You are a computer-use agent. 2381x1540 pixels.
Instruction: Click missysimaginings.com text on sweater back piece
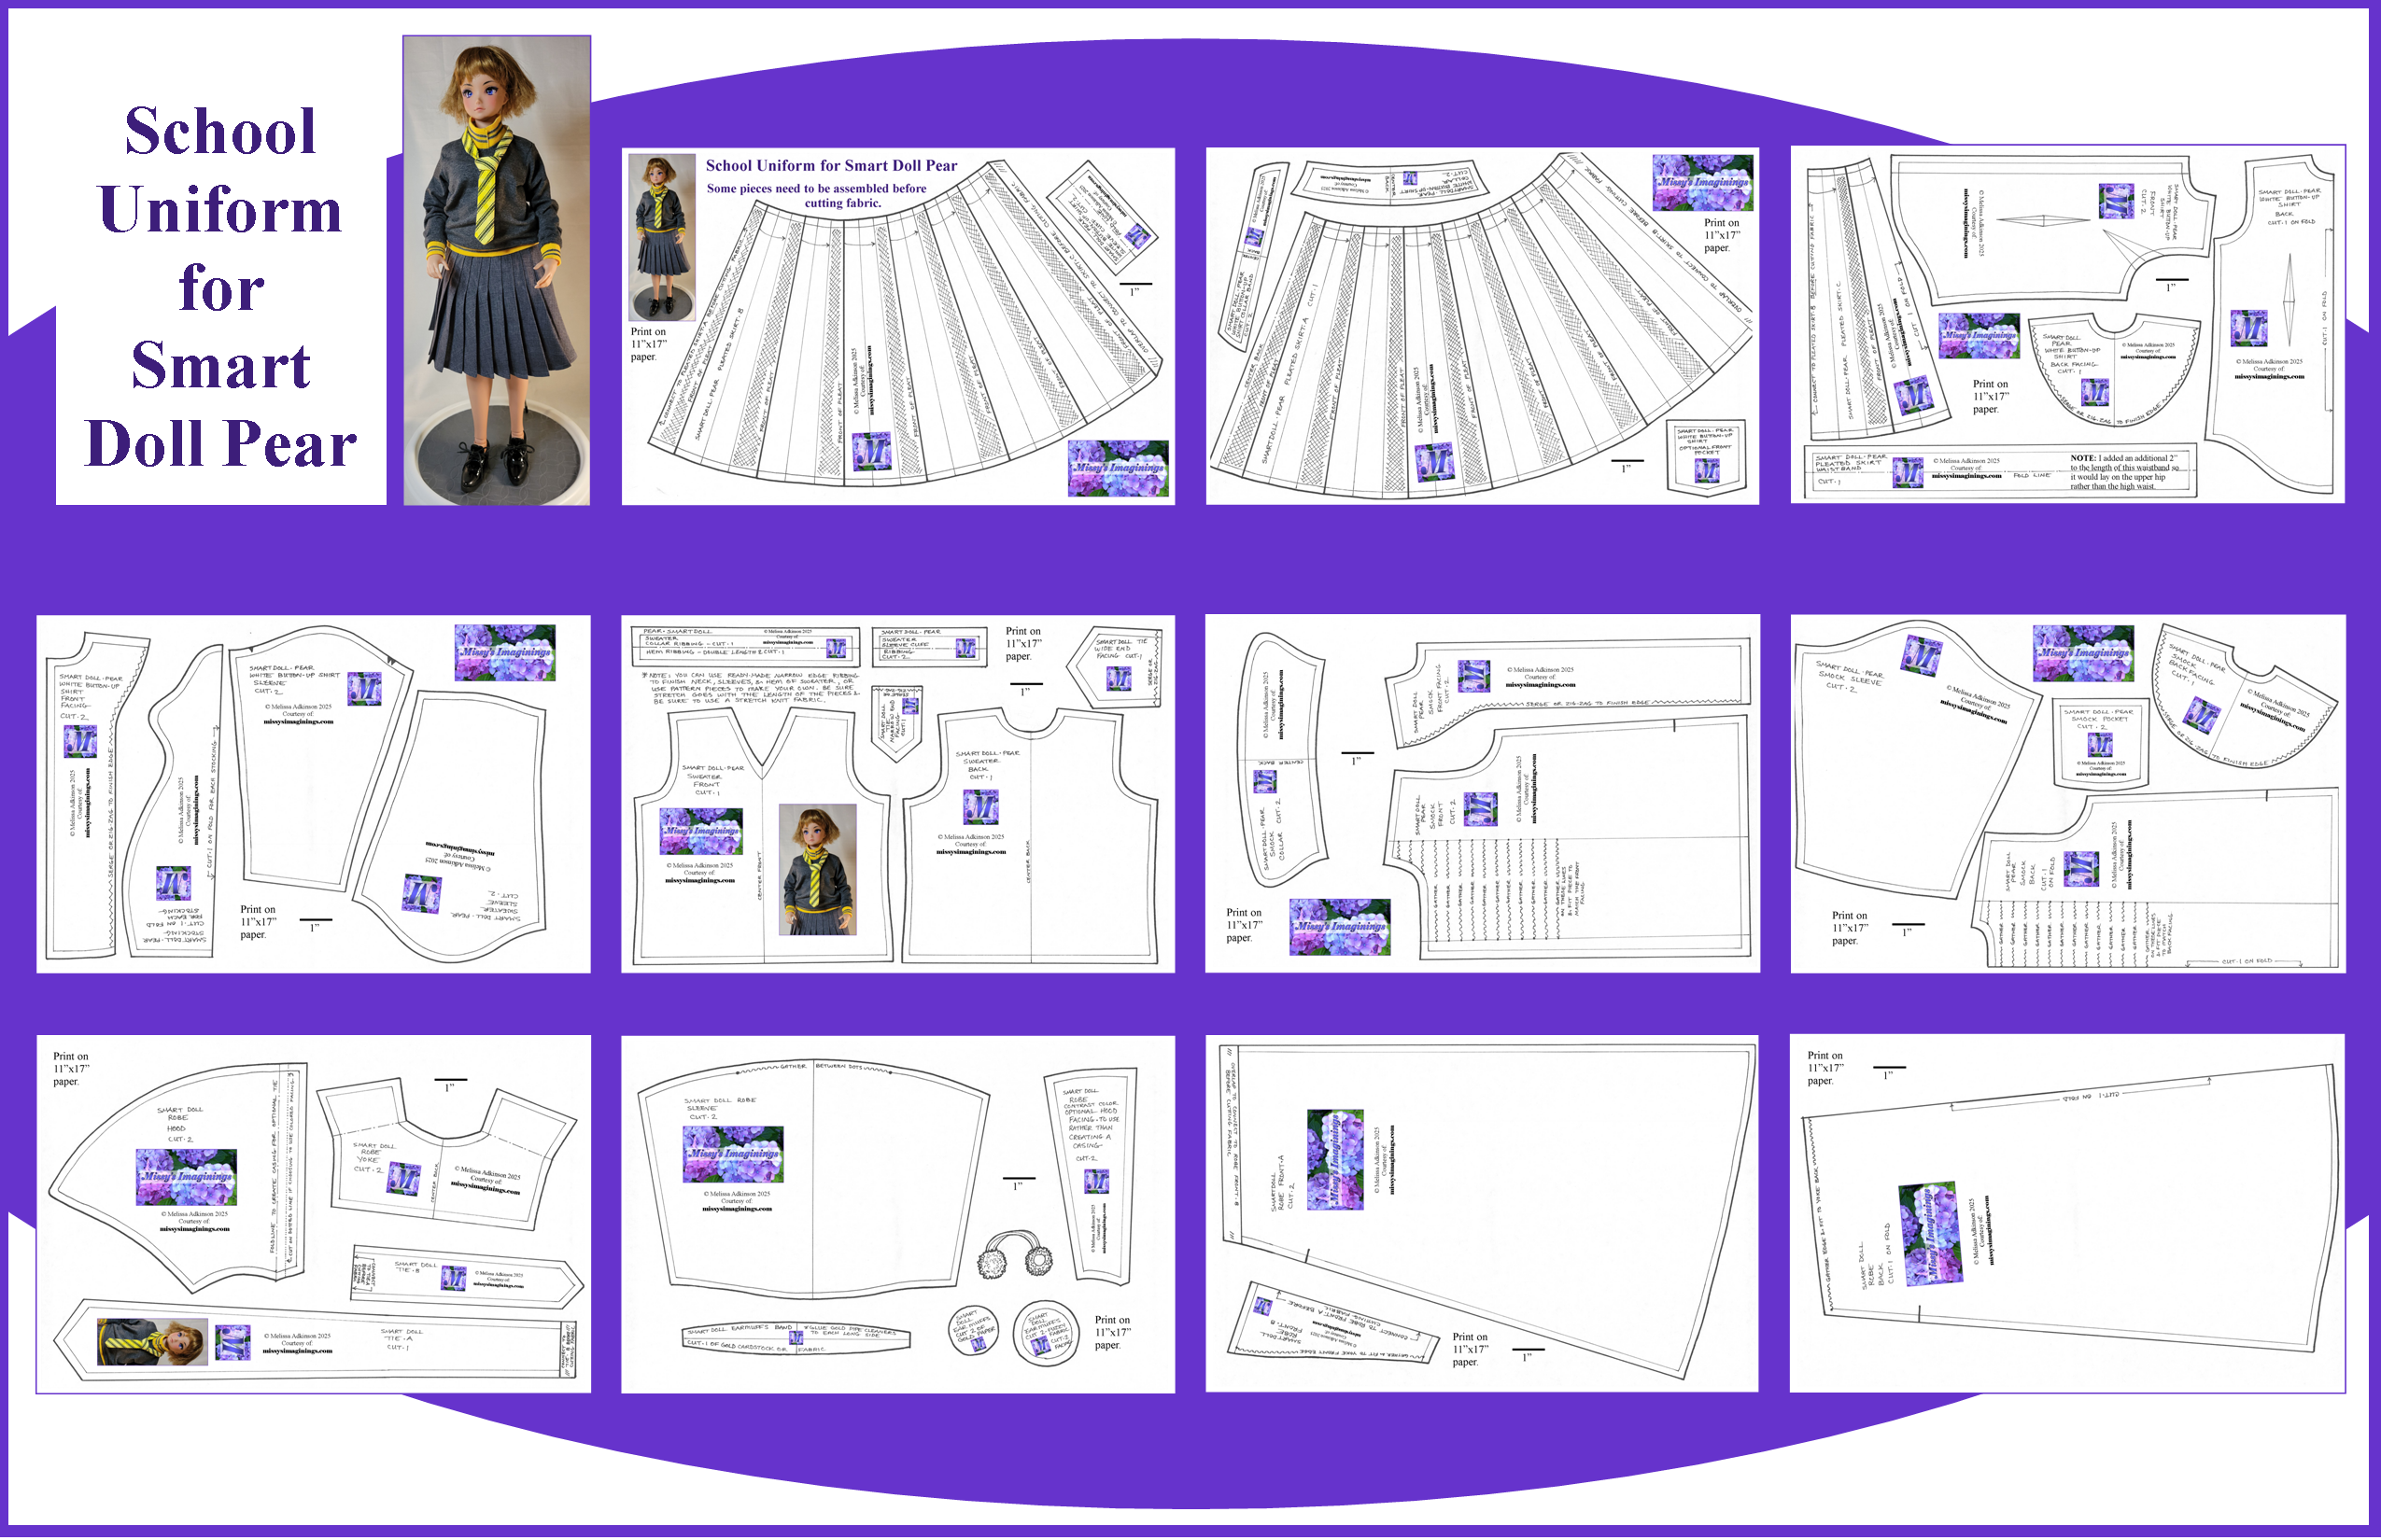point(970,852)
